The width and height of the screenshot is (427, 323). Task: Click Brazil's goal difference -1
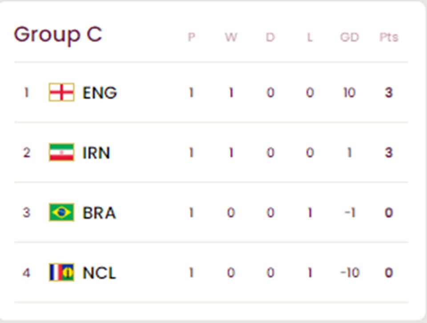[x=350, y=213]
